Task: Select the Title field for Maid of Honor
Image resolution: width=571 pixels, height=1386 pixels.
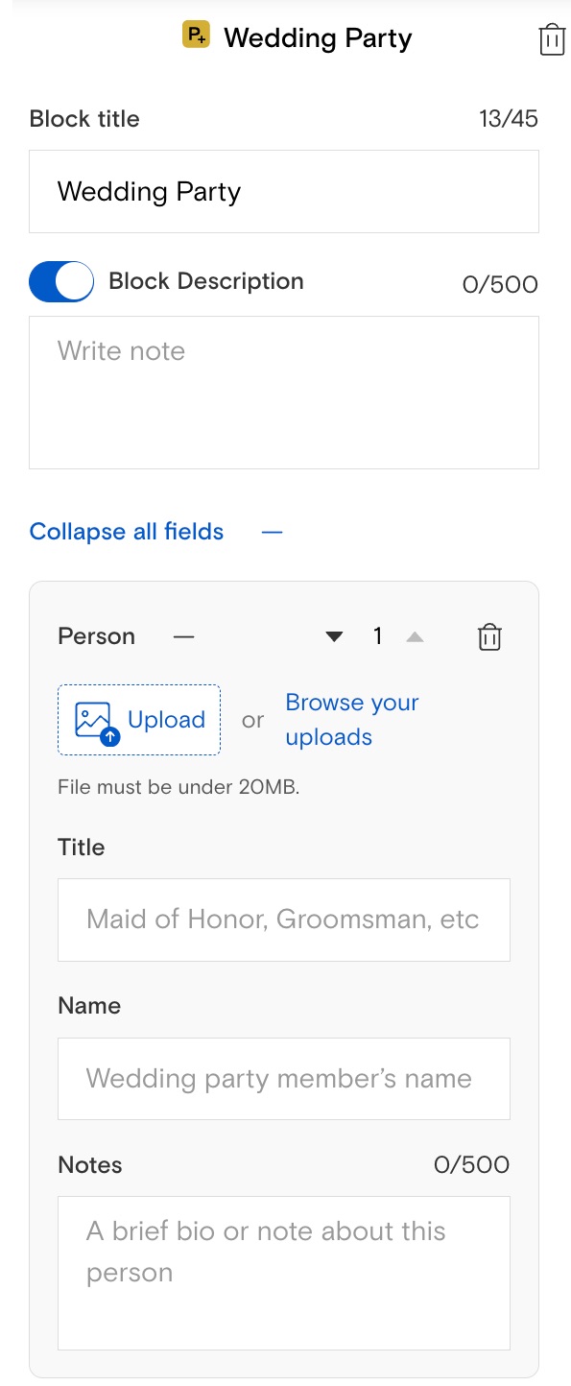Action: coord(284,920)
